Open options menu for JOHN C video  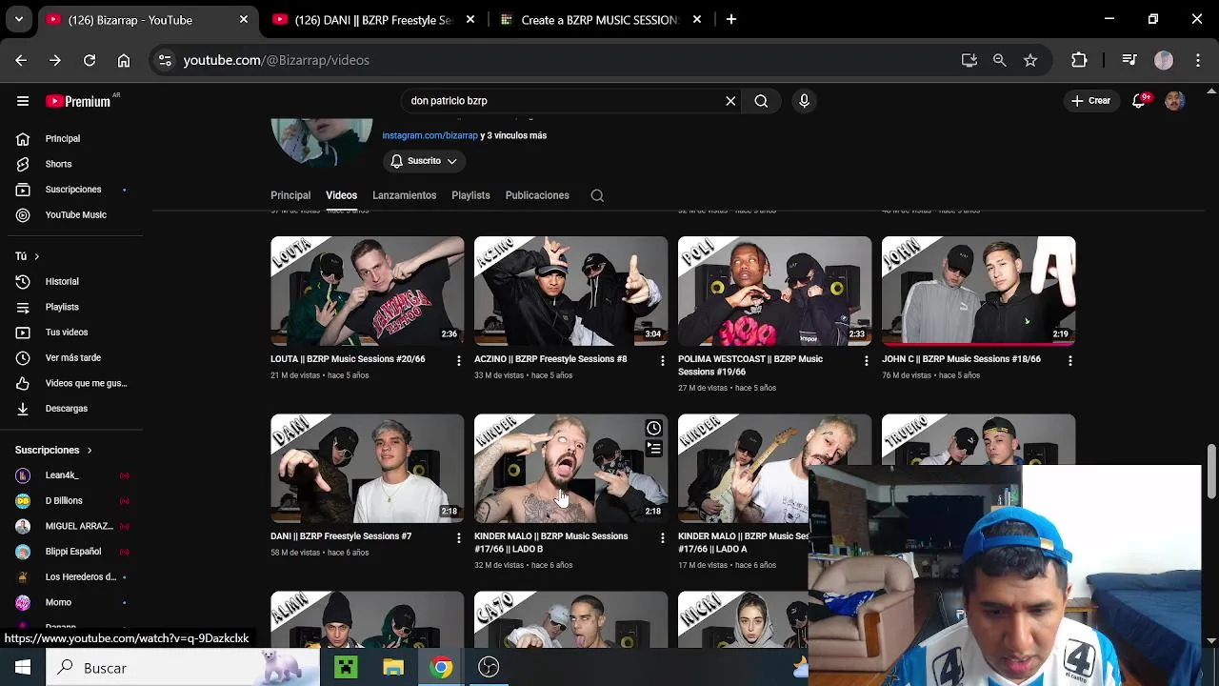[x=1069, y=361]
